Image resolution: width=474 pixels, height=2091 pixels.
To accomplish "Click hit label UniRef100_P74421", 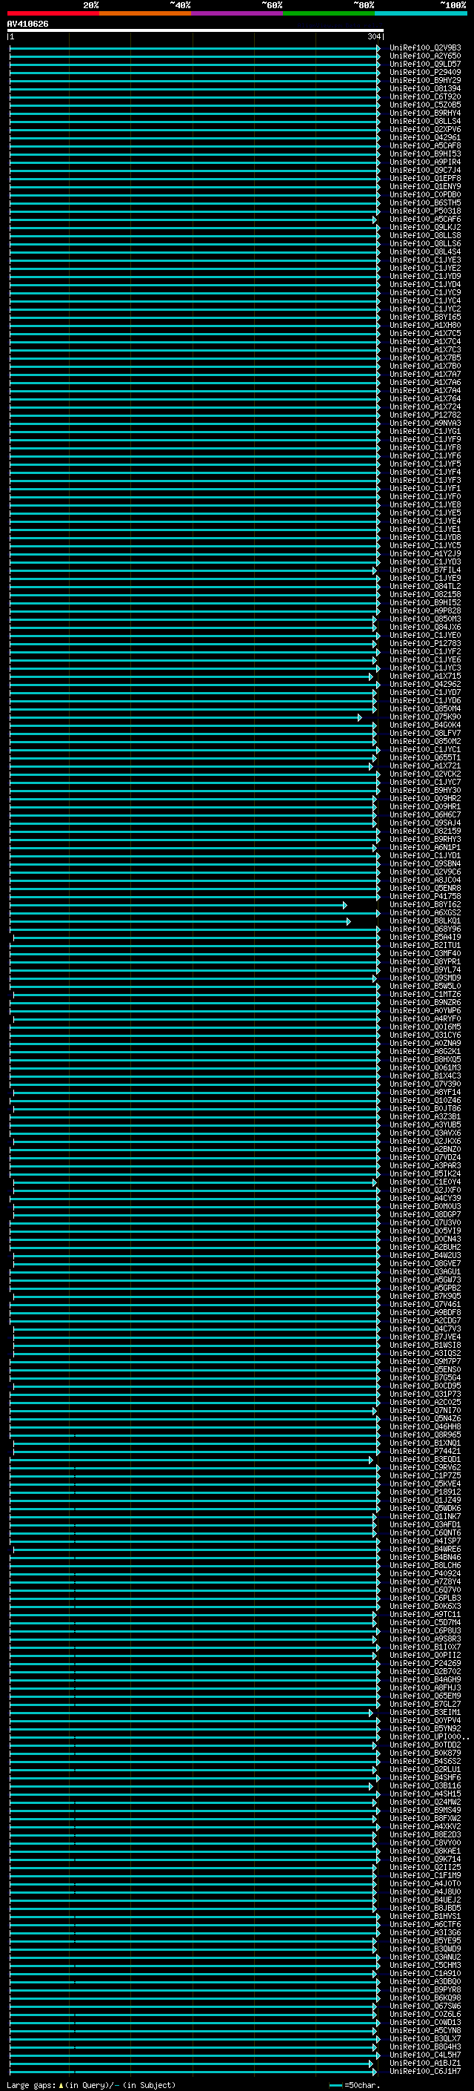I will tap(425, 1451).
